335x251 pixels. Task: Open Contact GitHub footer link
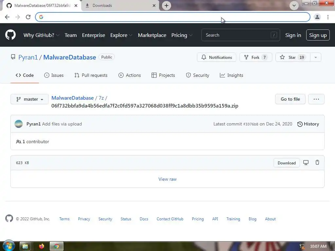170,219
